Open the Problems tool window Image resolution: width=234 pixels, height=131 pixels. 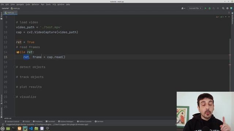[38, 121]
